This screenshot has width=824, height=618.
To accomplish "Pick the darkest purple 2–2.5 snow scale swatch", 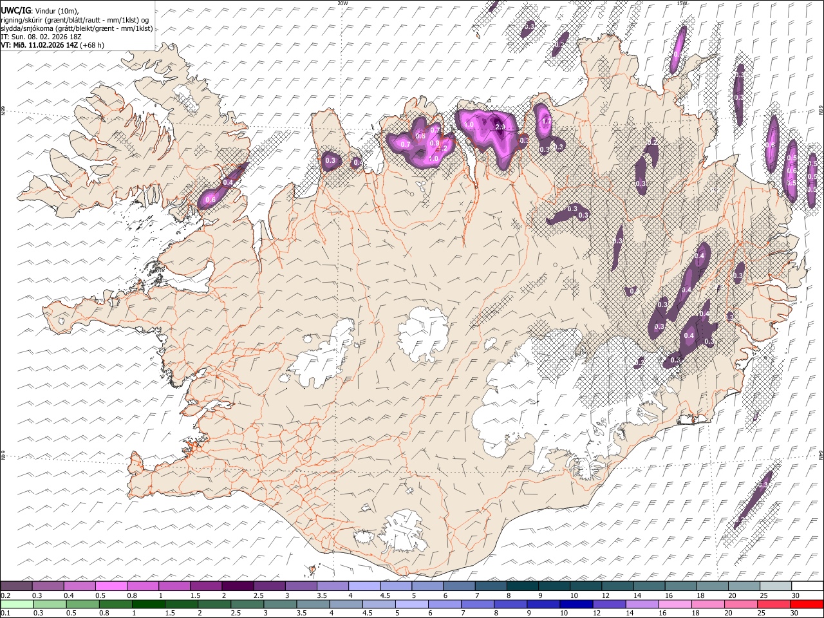I will [237, 586].
